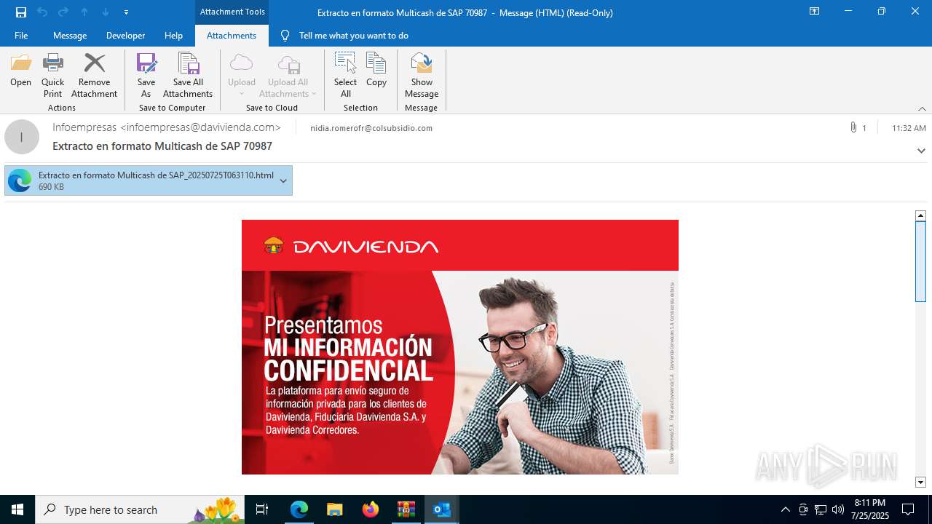Click the taskbar clock showing 8:11 PM

869,509
